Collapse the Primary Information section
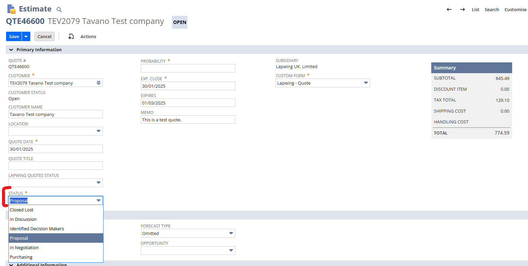The image size is (528, 266). [11, 49]
